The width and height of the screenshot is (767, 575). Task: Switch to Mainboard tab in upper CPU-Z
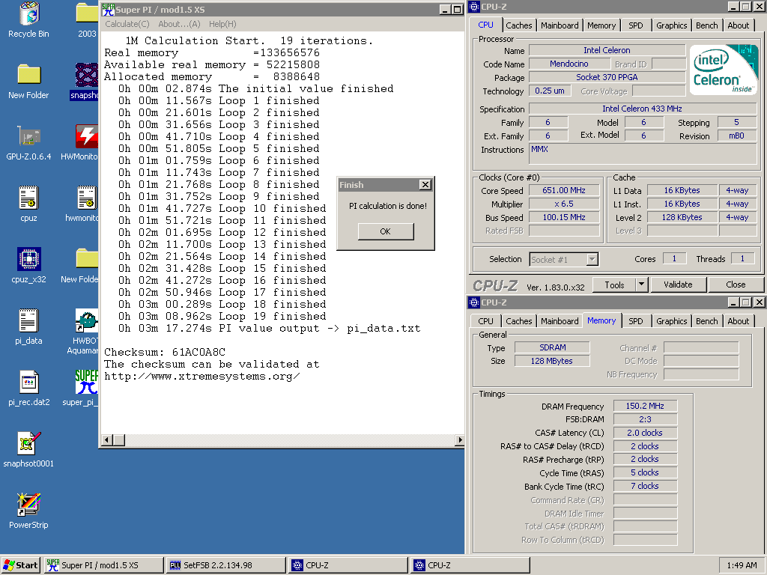pos(560,25)
